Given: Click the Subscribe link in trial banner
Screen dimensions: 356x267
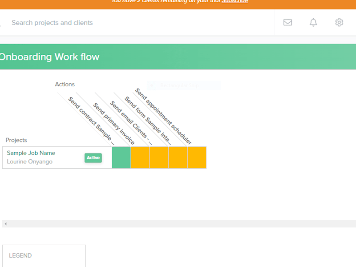Looking at the screenshot, I should (x=235, y=1).
